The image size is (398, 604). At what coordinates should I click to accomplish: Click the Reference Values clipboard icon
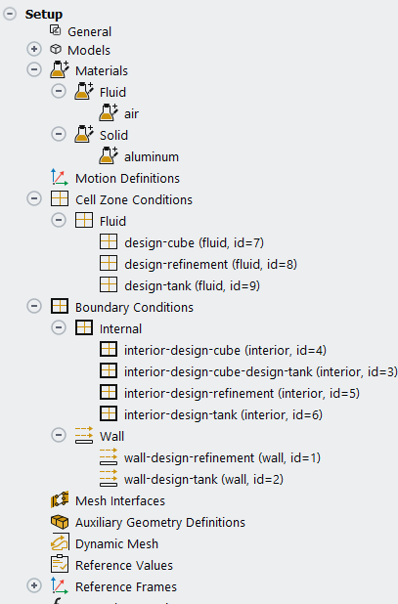tap(60, 565)
